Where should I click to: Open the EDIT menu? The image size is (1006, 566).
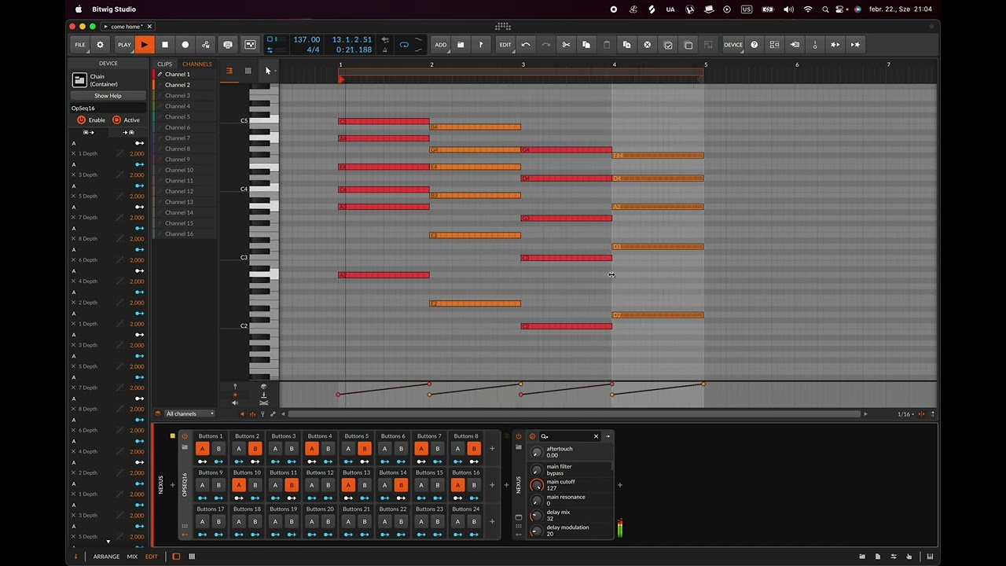505,45
